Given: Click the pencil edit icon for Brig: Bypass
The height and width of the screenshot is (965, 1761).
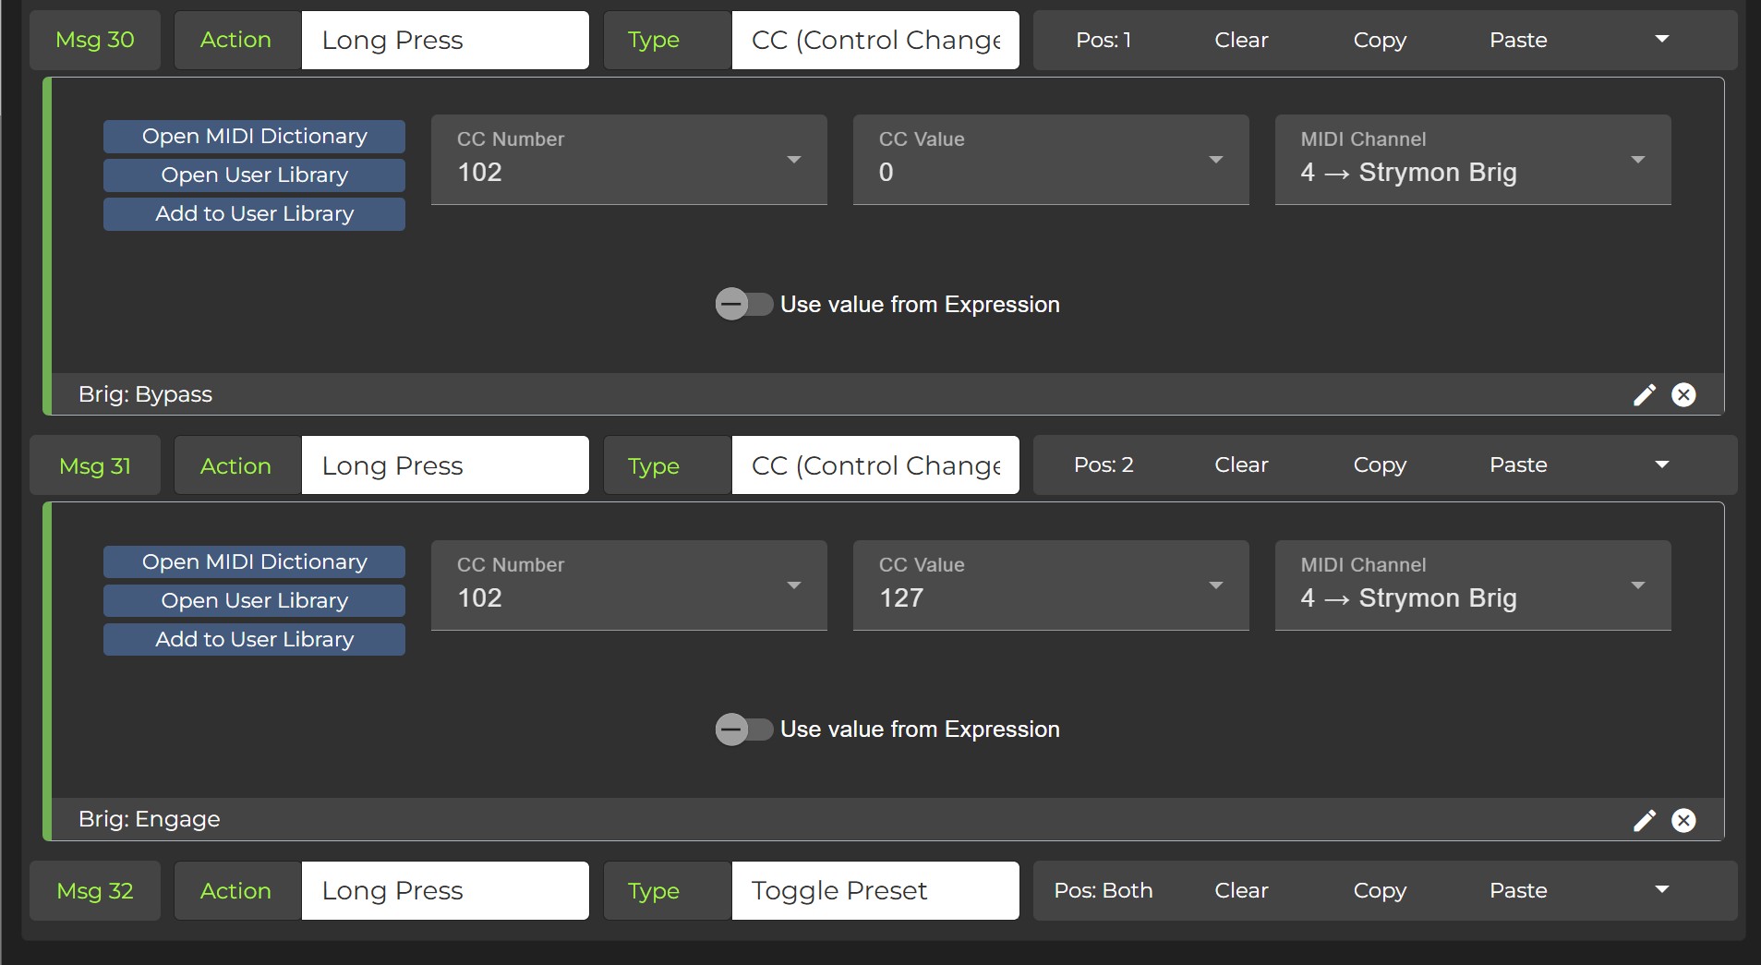Looking at the screenshot, I should 1645,395.
